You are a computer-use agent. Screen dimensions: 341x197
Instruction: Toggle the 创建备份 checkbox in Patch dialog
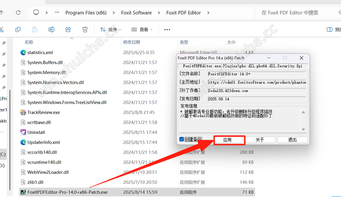pyautogui.click(x=182, y=139)
